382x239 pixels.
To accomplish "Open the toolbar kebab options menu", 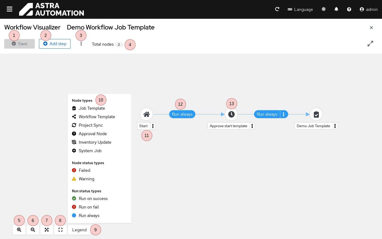I will pyautogui.click(x=81, y=44).
